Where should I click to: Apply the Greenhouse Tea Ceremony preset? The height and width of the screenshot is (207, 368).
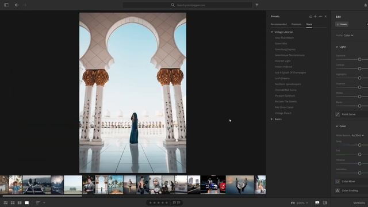(290, 55)
